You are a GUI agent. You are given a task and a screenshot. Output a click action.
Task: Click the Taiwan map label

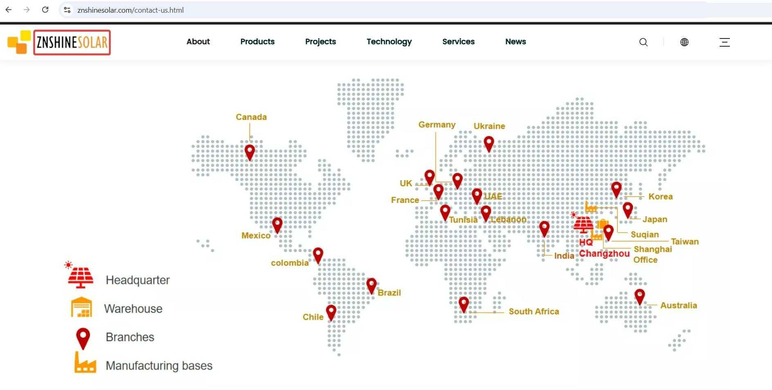click(x=685, y=241)
